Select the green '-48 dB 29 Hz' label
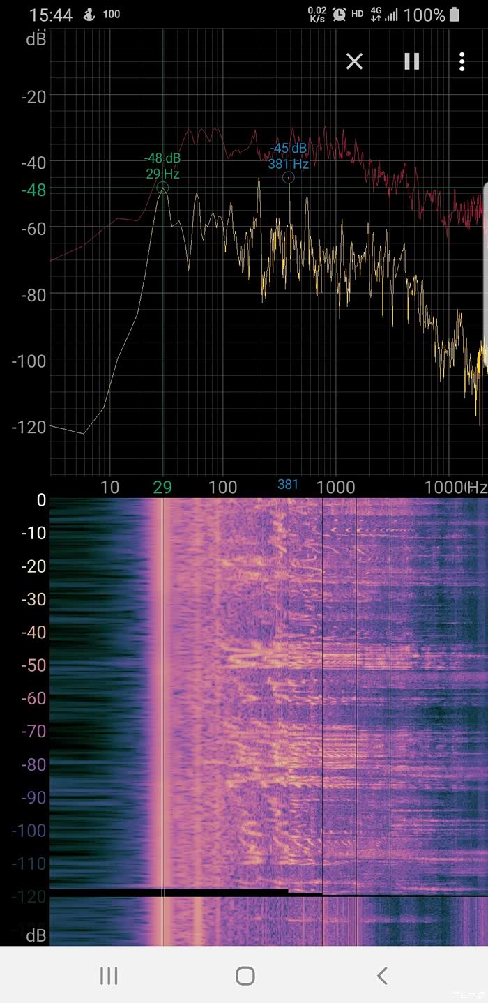Image resolution: width=488 pixels, height=1003 pixels. click(162, 166)
